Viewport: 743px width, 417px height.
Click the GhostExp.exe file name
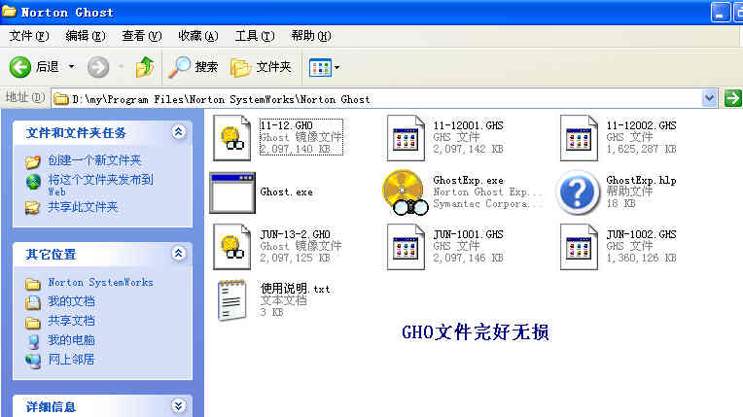[x=468, y=180]
